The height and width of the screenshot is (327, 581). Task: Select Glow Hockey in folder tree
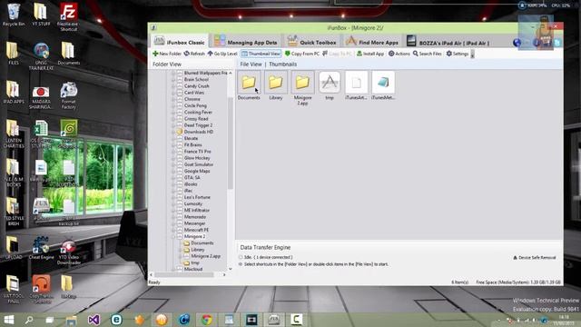pos(197,158)
